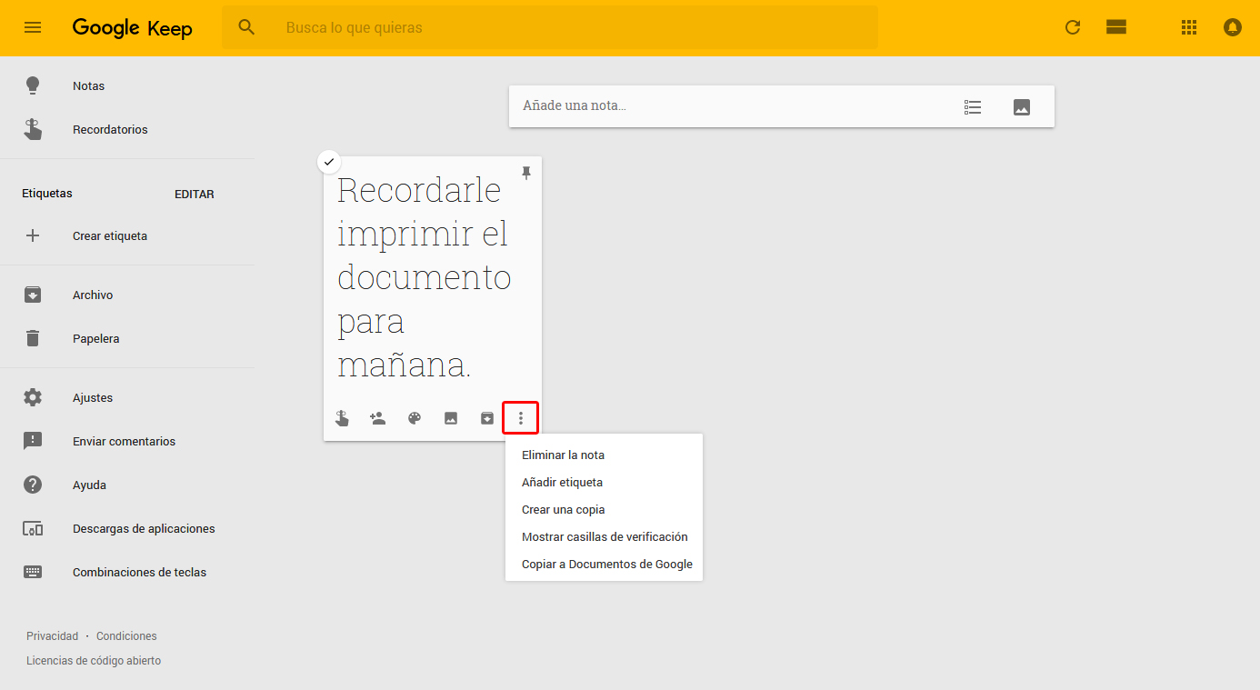Image resolution: width=1260 pixels, height=690 pixels.
Task: Click the feedback speech-bubble icon
Action: (33, 441)
